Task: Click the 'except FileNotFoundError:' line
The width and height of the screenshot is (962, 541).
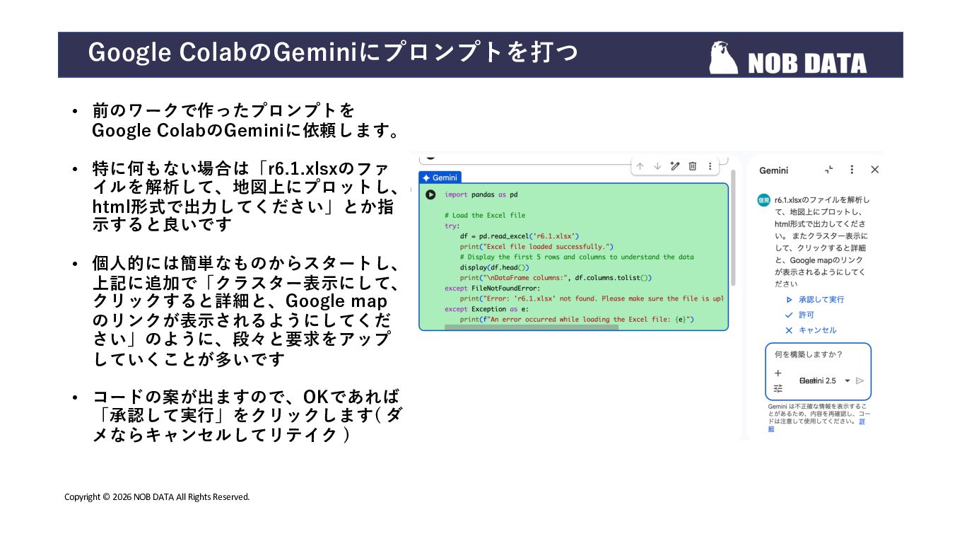Action: pyautogui.click(x=493, y=288)
